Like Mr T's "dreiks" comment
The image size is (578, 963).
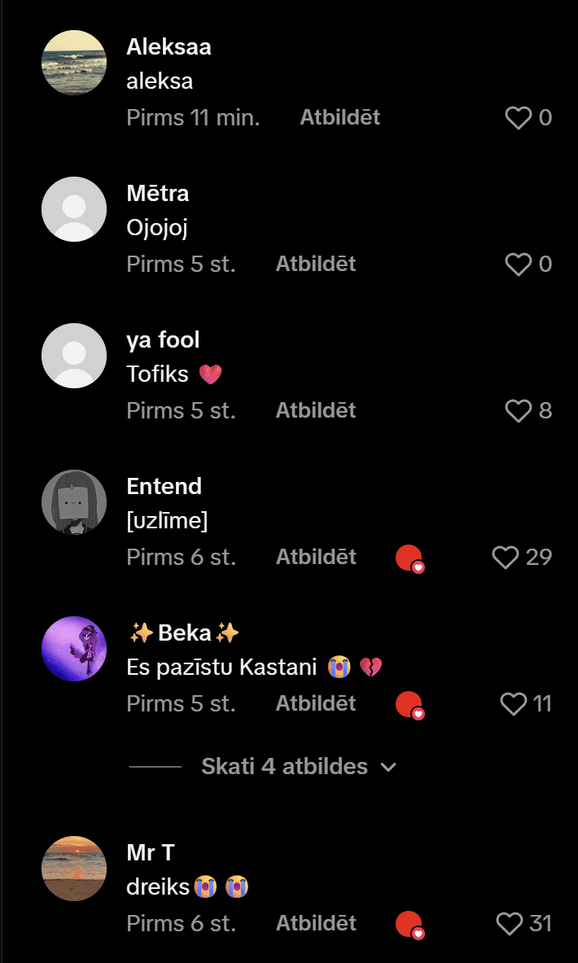pyautogui.click(x=510, y=924)
